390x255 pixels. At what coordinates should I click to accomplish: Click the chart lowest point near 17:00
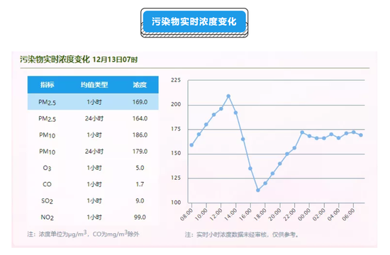258,190
